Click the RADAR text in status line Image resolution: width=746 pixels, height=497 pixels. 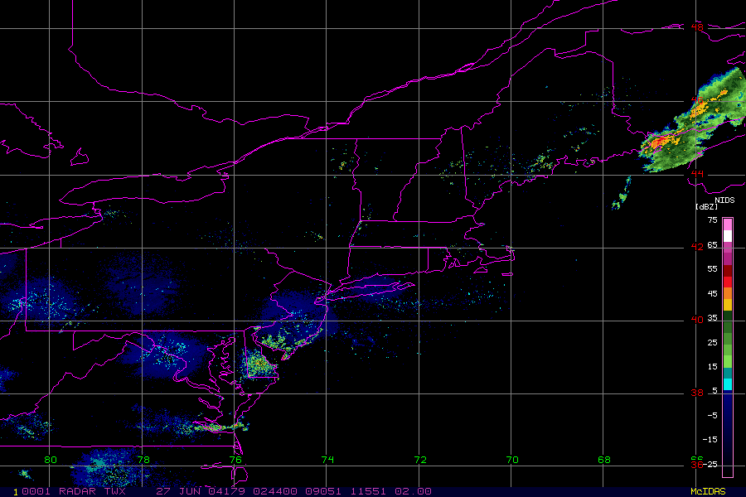click(x=77, y=491)
